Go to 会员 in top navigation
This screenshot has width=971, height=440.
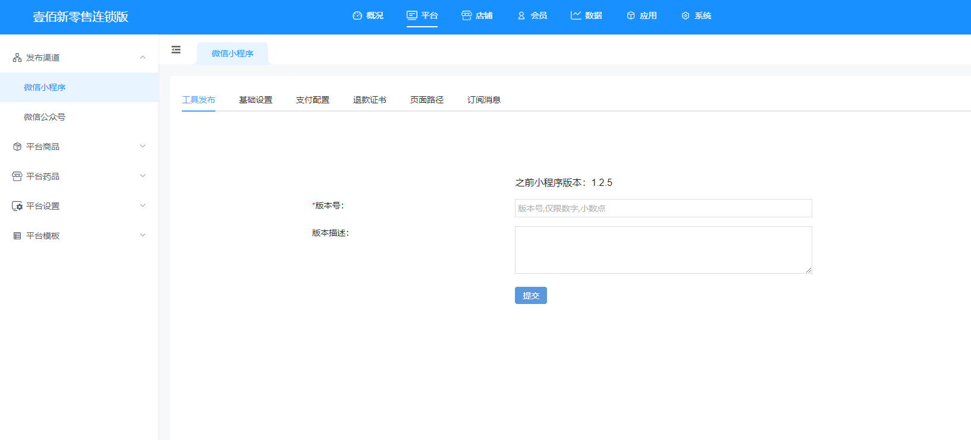[x=532, y=15]
